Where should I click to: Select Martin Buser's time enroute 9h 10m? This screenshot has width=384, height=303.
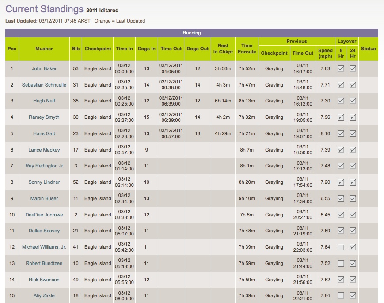247,198
